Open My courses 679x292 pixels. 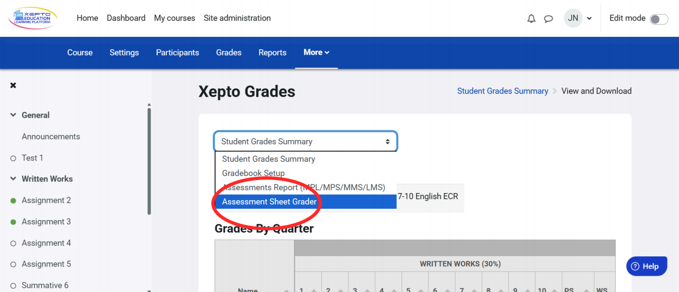click(174, 18)
